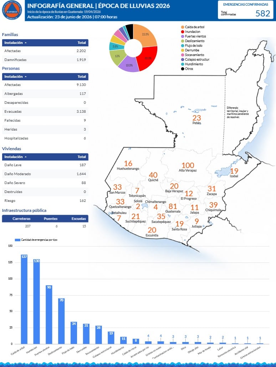Image resolution: width=276 pixels, height=367 pixels.
Task: Click Guatemala value 81 on map
Action: (173, 206)
